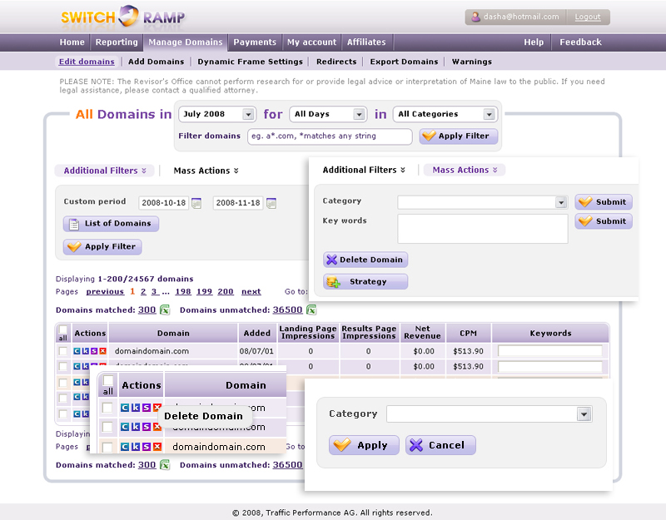Image resolution: width=666 pixels, height=520 pixels.
Task: Go to the Reporting menu
Action: 117,42
